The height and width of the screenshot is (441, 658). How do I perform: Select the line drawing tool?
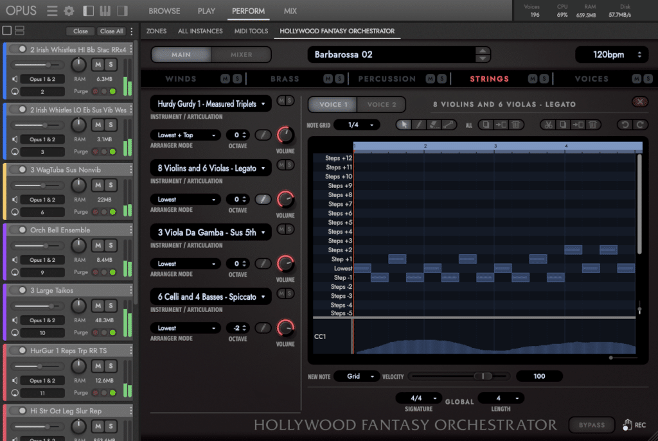[x=449, y=125]
